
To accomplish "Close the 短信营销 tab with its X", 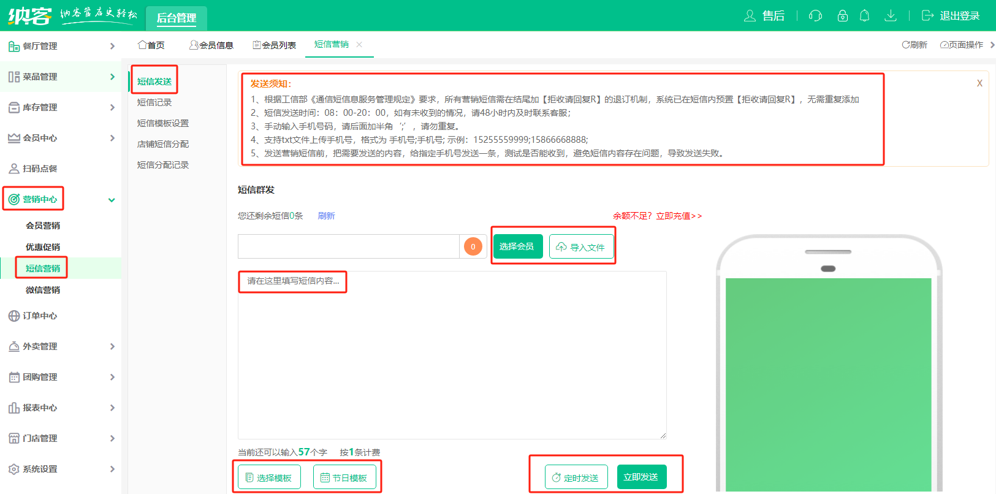I will [x=359, y=44].
